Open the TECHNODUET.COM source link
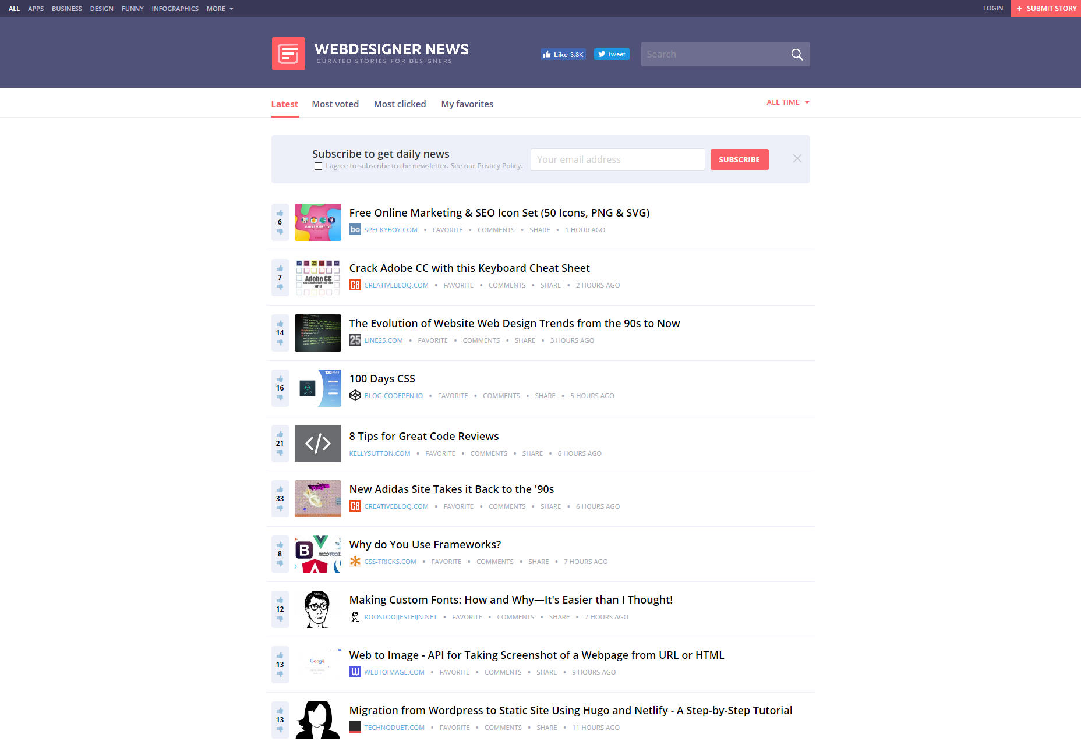Image resolution: width=1081 pixels, height=745 pixels. pos(394,728)
